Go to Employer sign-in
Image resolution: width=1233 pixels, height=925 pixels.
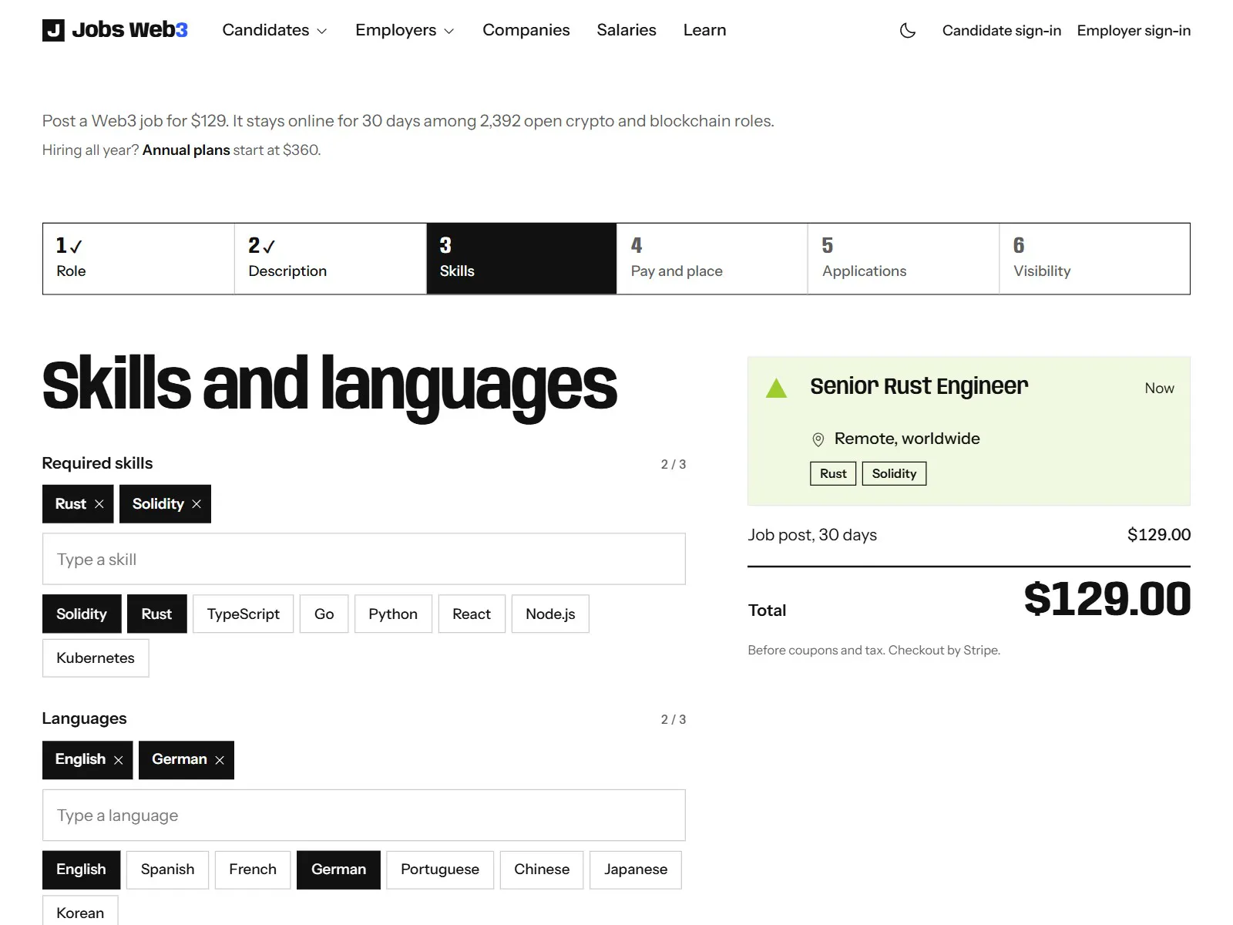click(x=1134, y=30)
